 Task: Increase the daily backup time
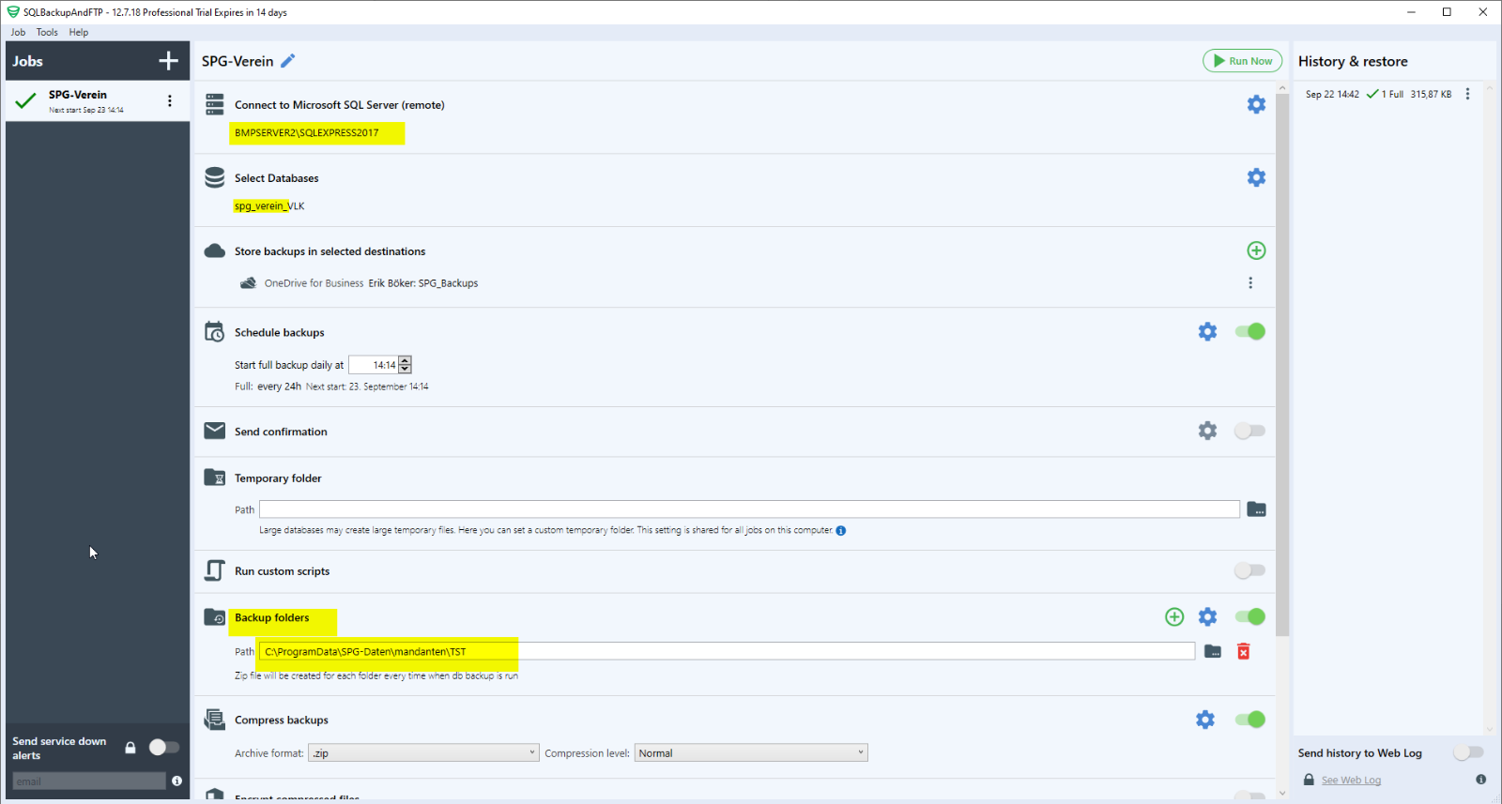click(406, 360)
